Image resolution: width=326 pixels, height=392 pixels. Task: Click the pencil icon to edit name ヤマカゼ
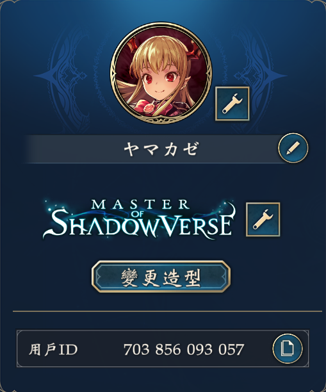coord(293,148)
